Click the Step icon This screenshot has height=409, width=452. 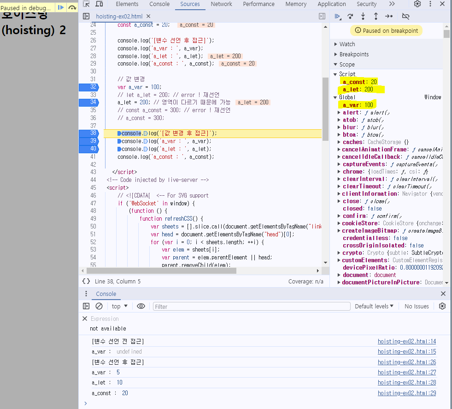(x=389, y=17)
